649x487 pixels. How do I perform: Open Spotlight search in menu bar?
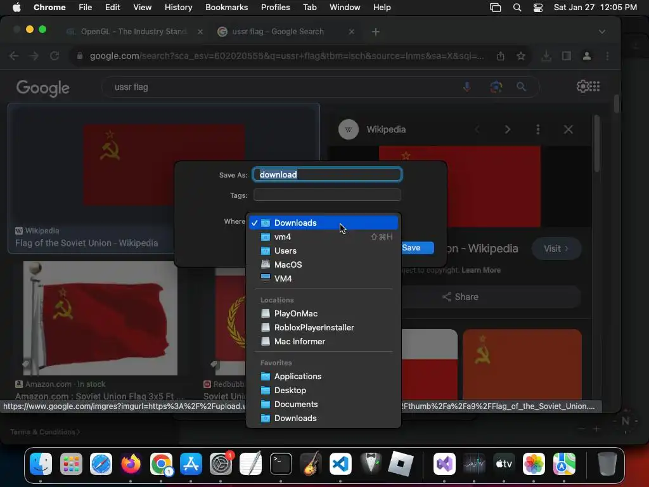517,8
